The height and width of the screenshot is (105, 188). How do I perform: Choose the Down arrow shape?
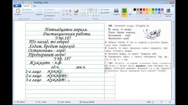click(88, 15)
